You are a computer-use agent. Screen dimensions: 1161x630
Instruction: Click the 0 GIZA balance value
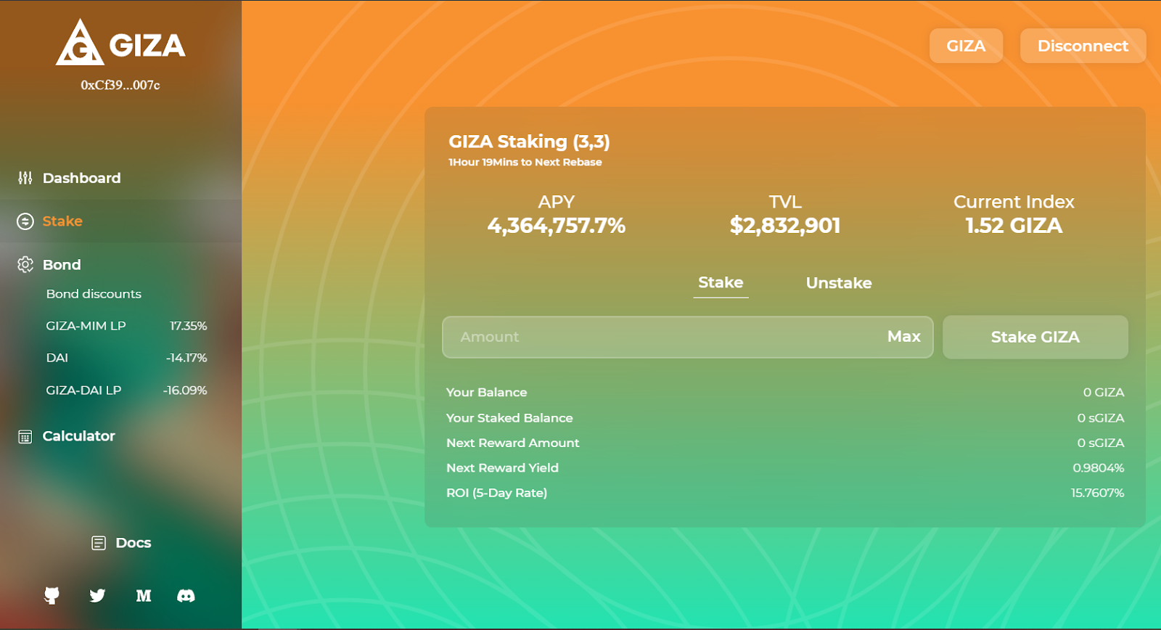1104,393
